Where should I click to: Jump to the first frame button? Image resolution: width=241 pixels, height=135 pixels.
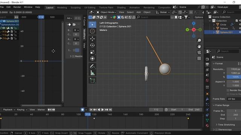coord(91,109)
